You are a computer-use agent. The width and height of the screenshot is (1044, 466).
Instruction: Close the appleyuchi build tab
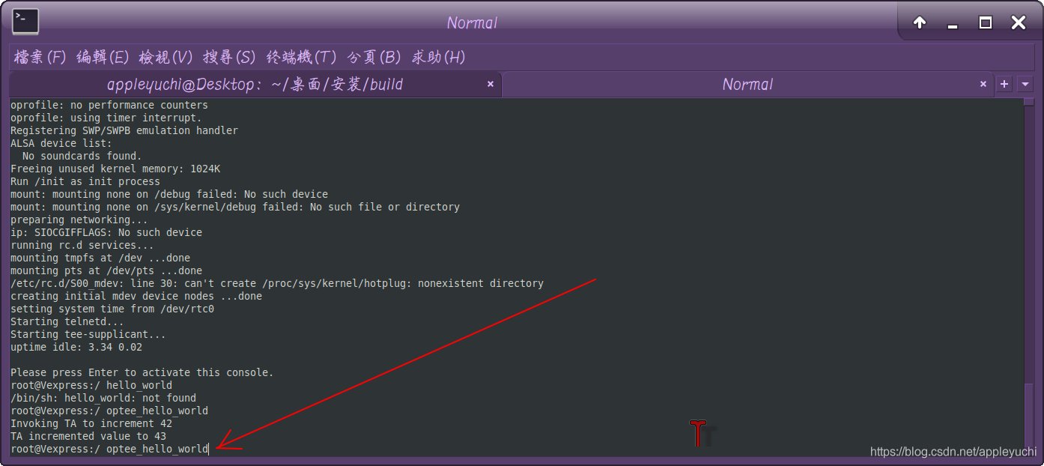[x=491, y=84]
